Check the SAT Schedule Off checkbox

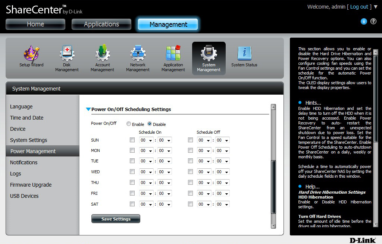click(190, 204)
